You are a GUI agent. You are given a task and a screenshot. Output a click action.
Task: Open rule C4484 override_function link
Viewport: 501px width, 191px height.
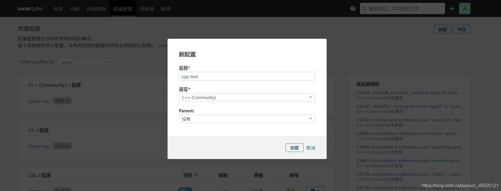409,93
